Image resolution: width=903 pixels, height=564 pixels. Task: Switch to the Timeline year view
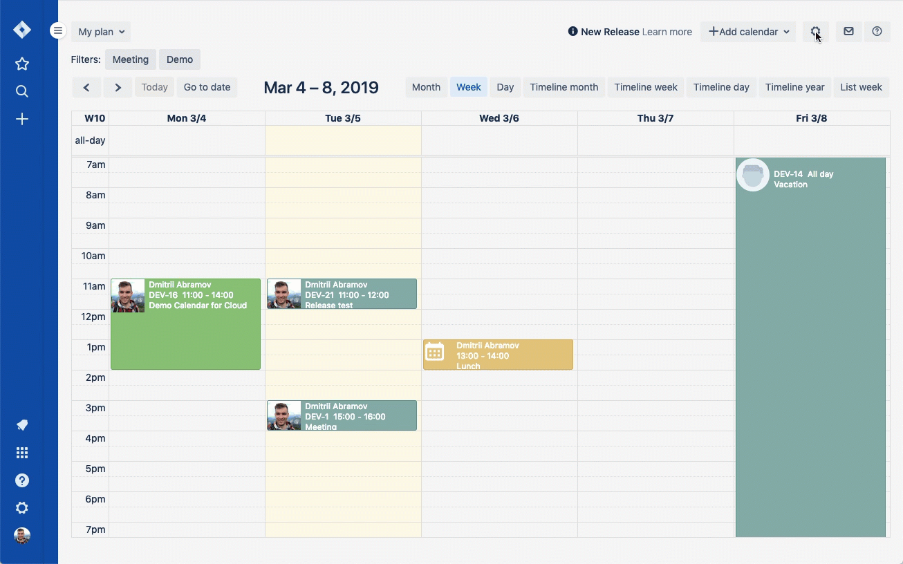[x=794, y=87]
